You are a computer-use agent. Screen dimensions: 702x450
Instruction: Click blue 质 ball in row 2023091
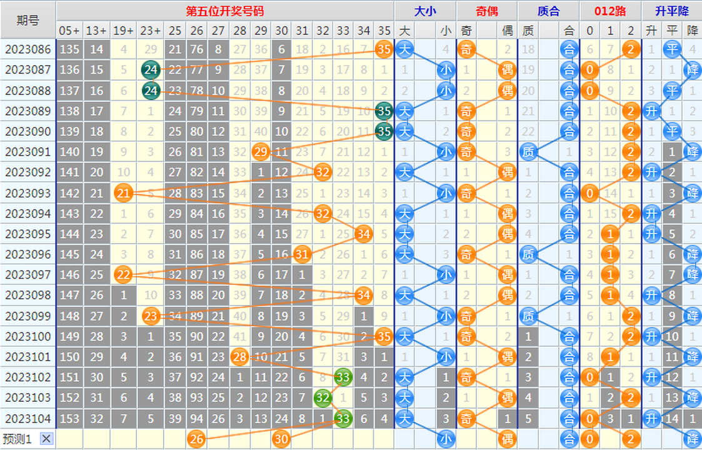pos(528,152)
